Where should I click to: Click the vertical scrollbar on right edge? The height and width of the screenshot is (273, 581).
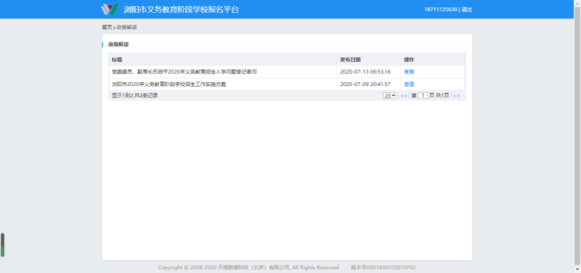(x=577, y=136)
